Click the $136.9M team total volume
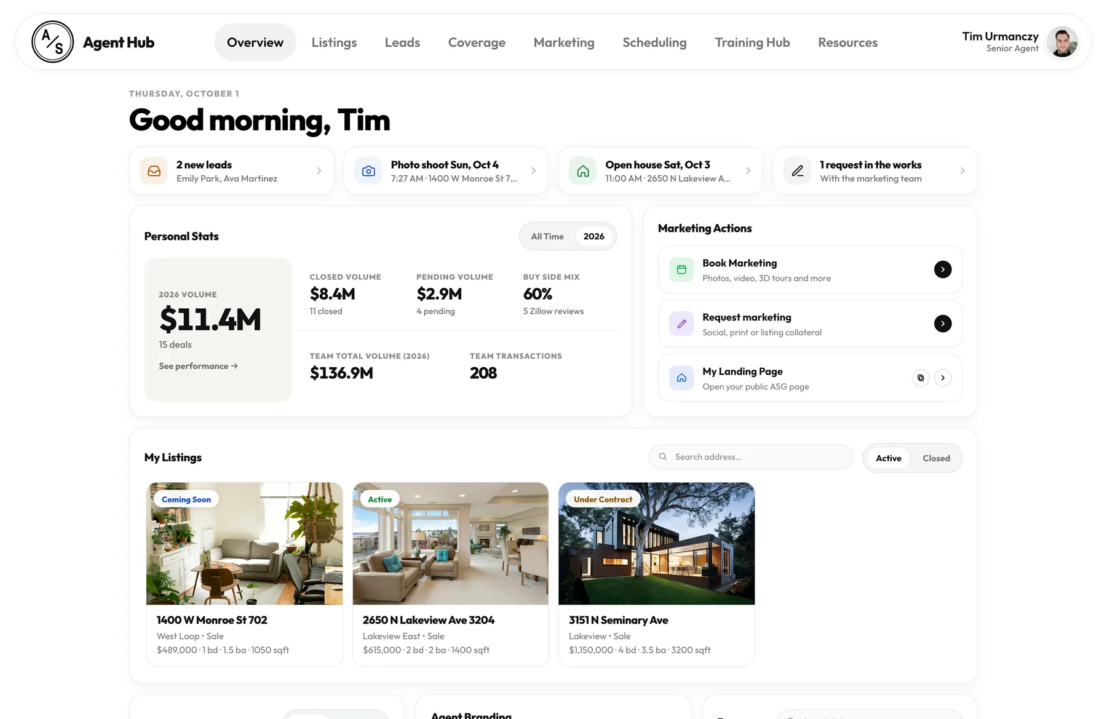Viewport: 1107px width, 719px height. 341,373
